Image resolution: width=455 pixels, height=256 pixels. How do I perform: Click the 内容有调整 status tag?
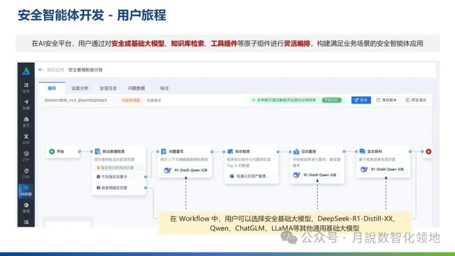[131, 100]
